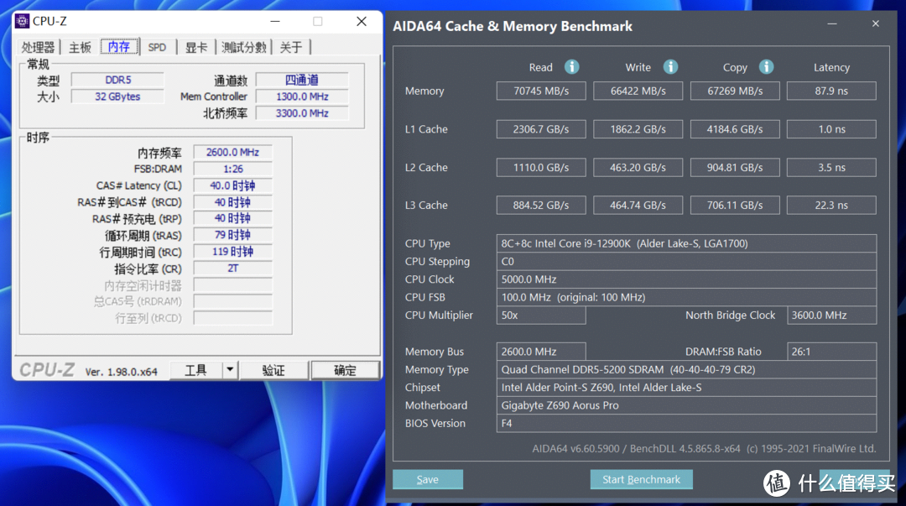
Task: Click the North Bridge Clock 3600.0 MHz field
Action: pyautogui.click(x=831, y=316)
